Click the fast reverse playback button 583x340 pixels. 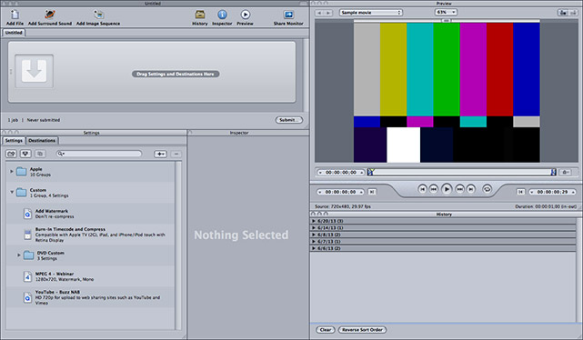433,189
